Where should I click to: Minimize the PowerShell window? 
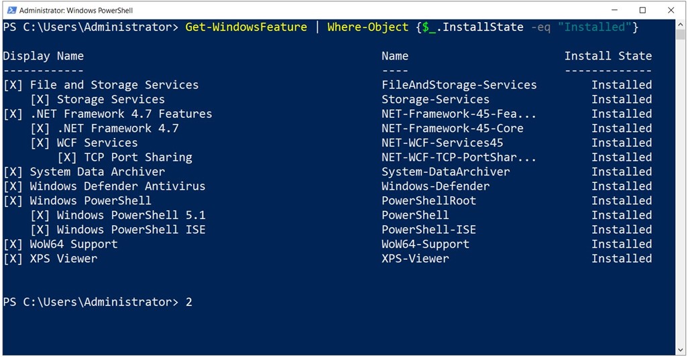click(x=614, y=10)
